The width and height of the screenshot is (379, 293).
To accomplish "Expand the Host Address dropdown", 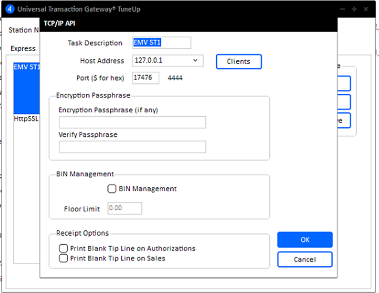I will coord(195,60).
